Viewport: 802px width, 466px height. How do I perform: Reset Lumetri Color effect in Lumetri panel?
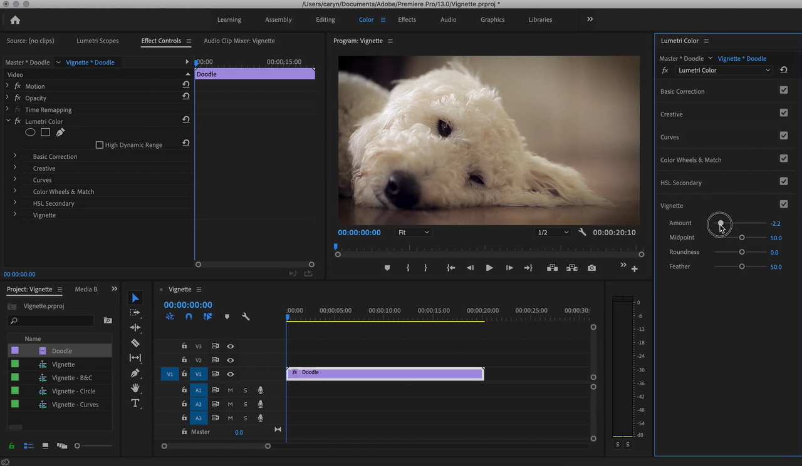point(784,70)
